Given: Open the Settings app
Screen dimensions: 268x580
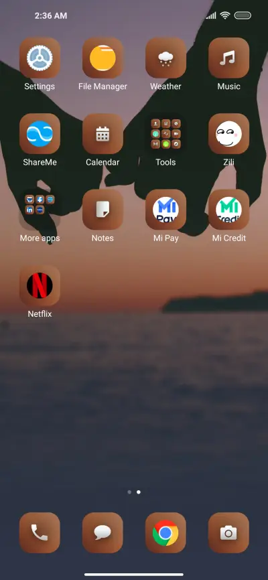Looking at the screenshot, I should pos(40,58).
